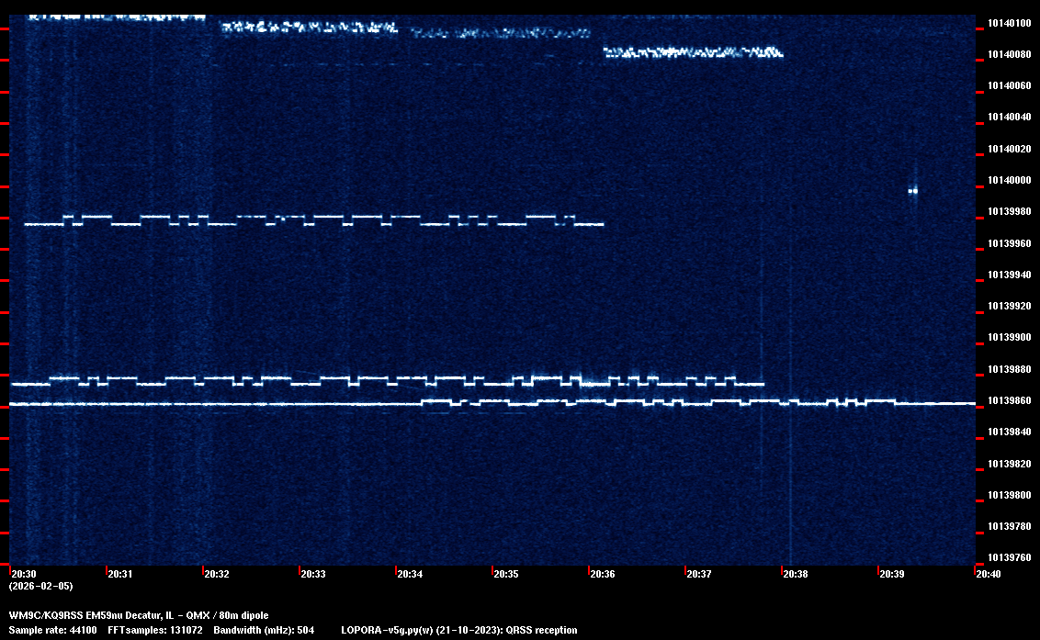Click the 20:30 time axis label
This screenshot has width=1040, height=640.
[24, 574]
